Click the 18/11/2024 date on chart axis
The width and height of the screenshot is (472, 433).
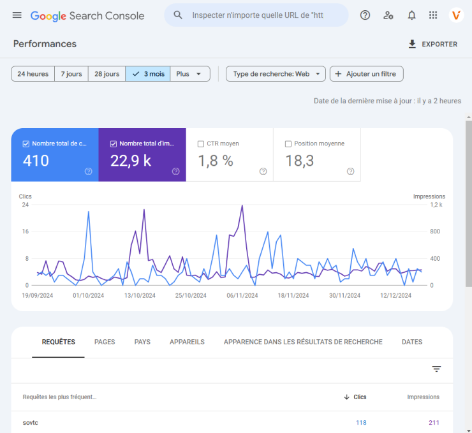tap(293, 295)
